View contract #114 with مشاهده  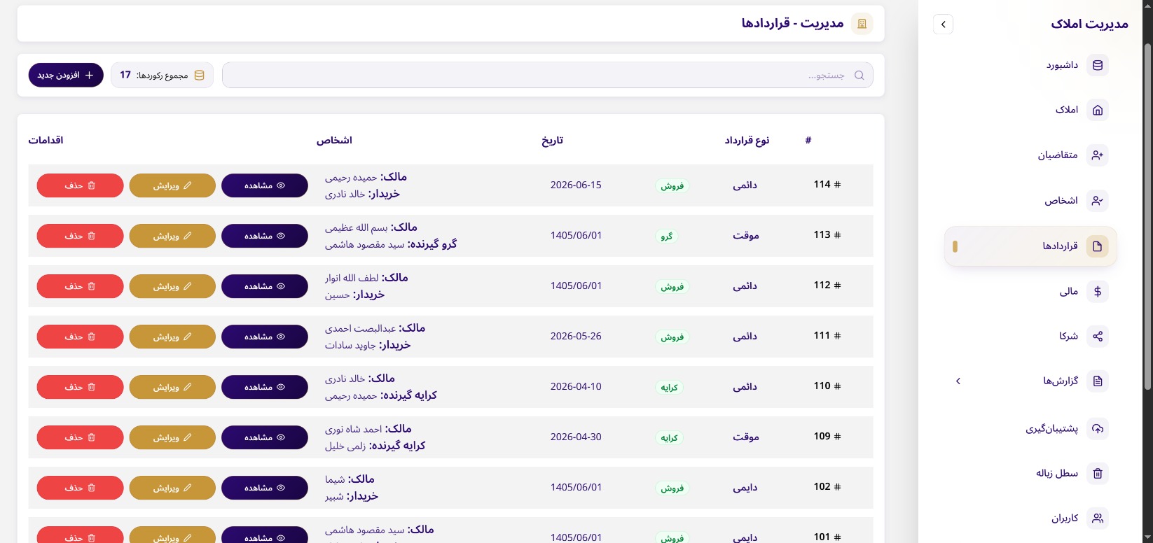click(x=265, y=185)
